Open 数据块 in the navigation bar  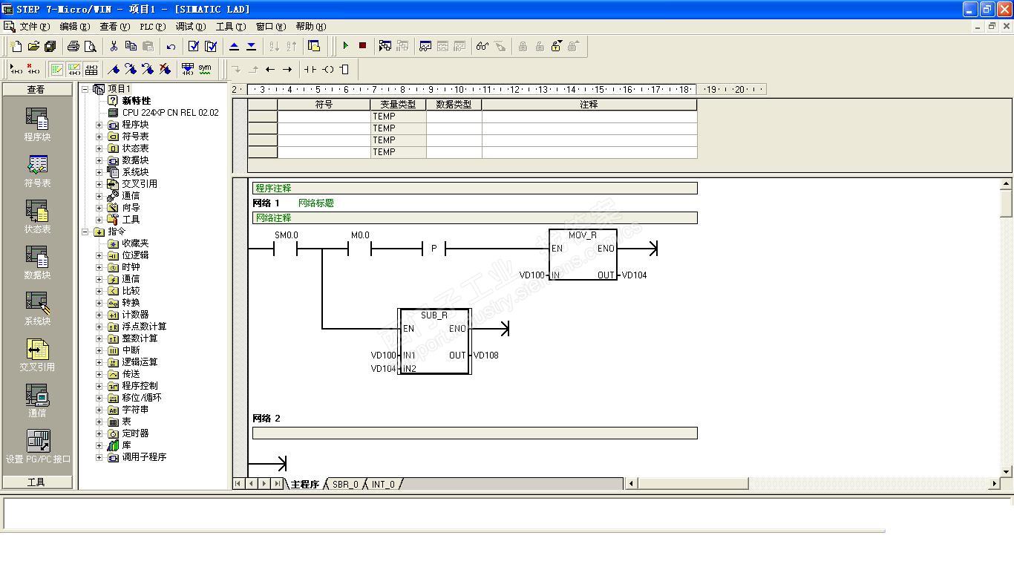37,262
